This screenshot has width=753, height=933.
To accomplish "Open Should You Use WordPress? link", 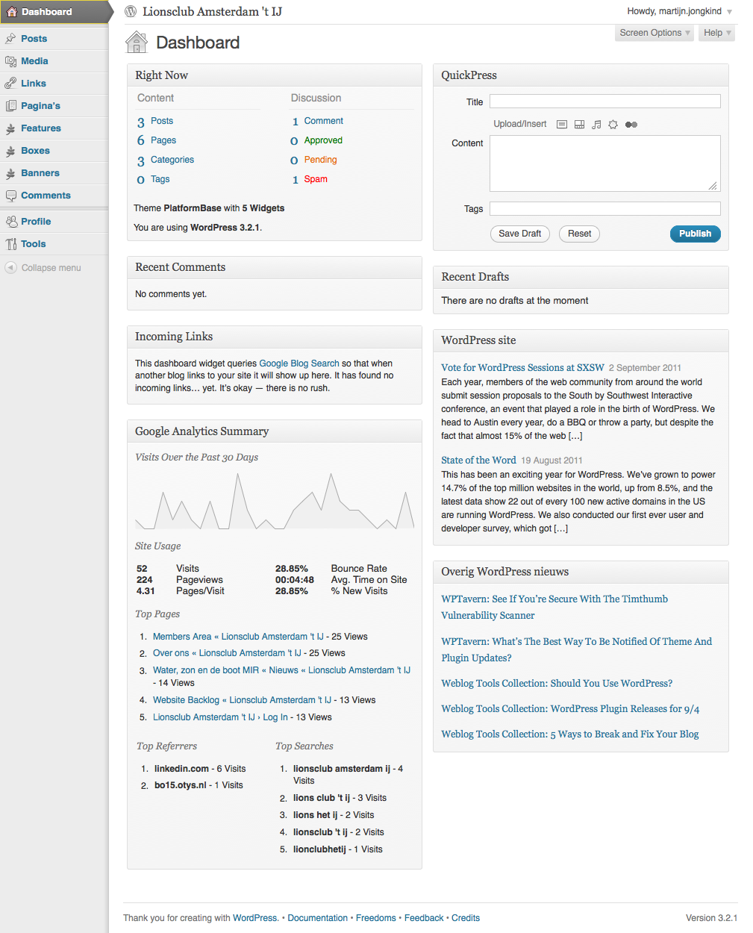I will pos(557,683).
